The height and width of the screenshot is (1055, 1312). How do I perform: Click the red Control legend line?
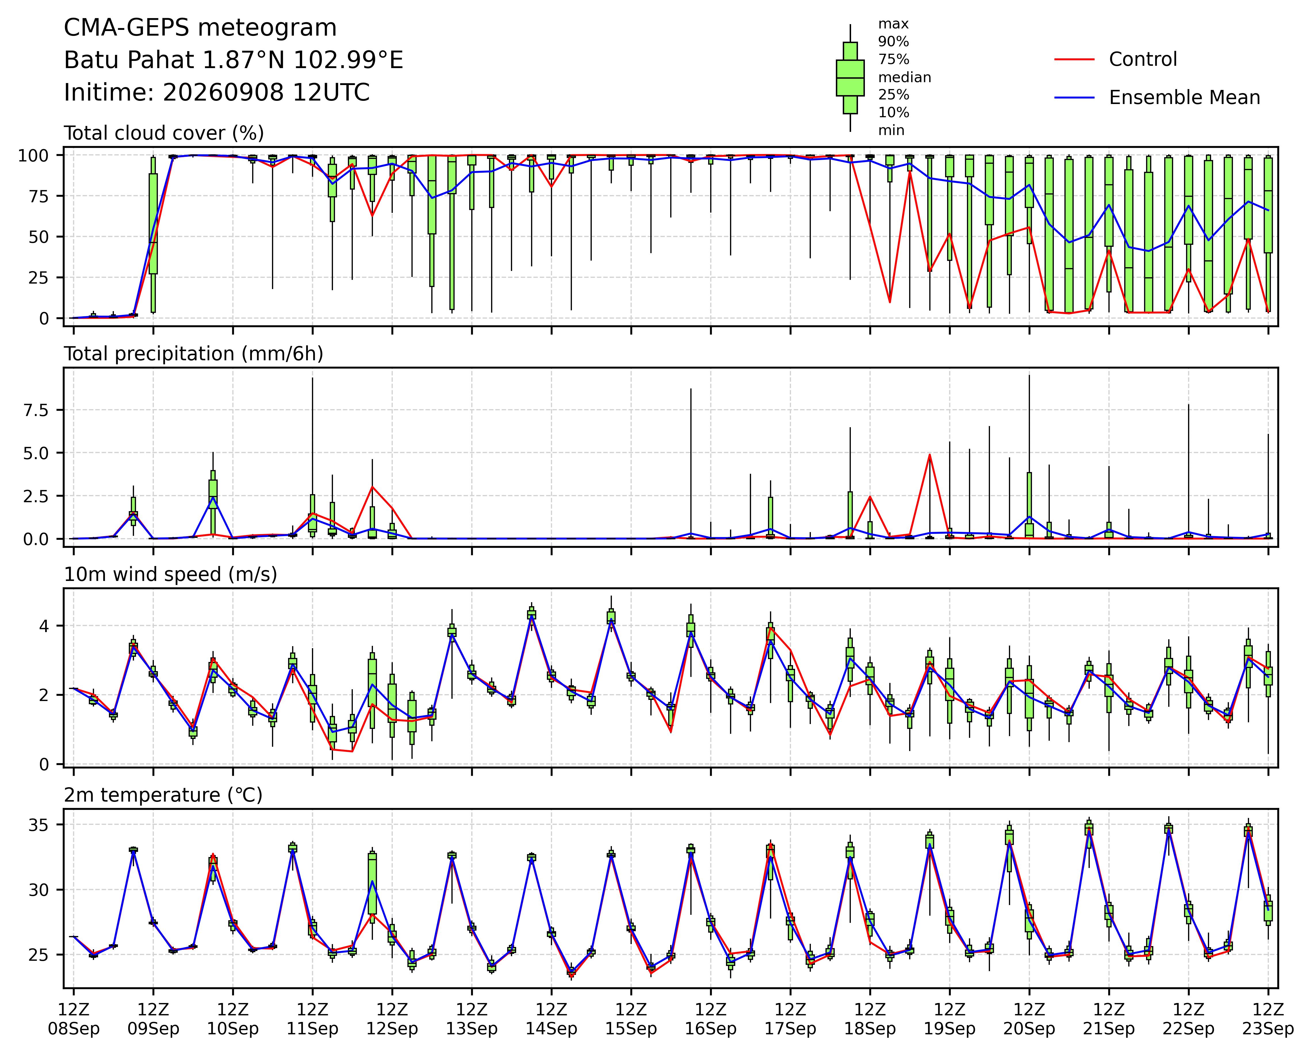pyautogui.click(x=1074, y=59)
